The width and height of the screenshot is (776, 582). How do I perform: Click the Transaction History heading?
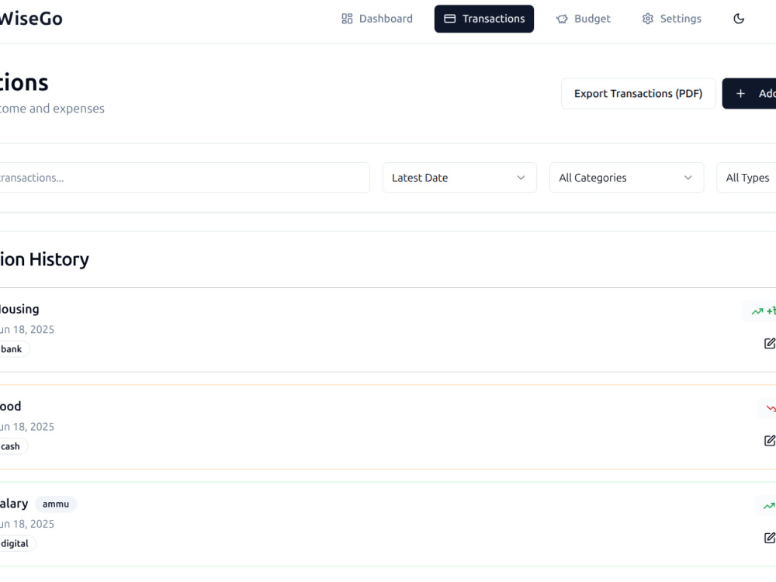(x=44, y=259)
